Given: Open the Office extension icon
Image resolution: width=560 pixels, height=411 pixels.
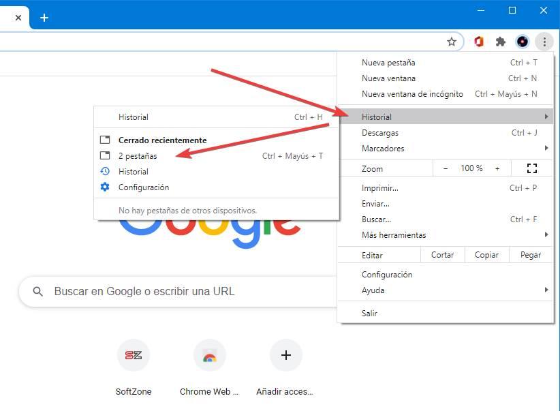Looking at the screenshot, I should tap(479, 42).
